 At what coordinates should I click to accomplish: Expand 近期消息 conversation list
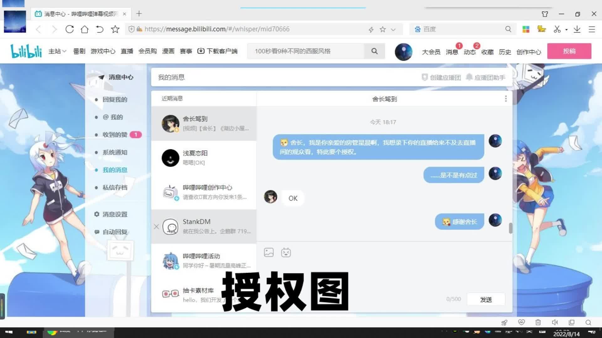point(172,98)
